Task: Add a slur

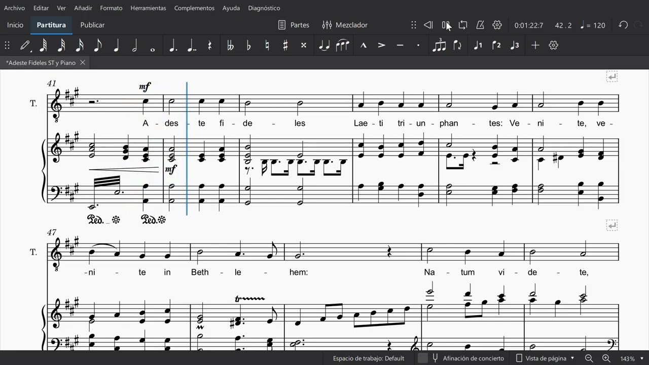Action: [343, 45]
